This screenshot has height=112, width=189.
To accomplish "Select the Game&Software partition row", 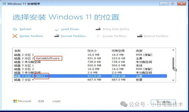I will [x=90, y=58].
